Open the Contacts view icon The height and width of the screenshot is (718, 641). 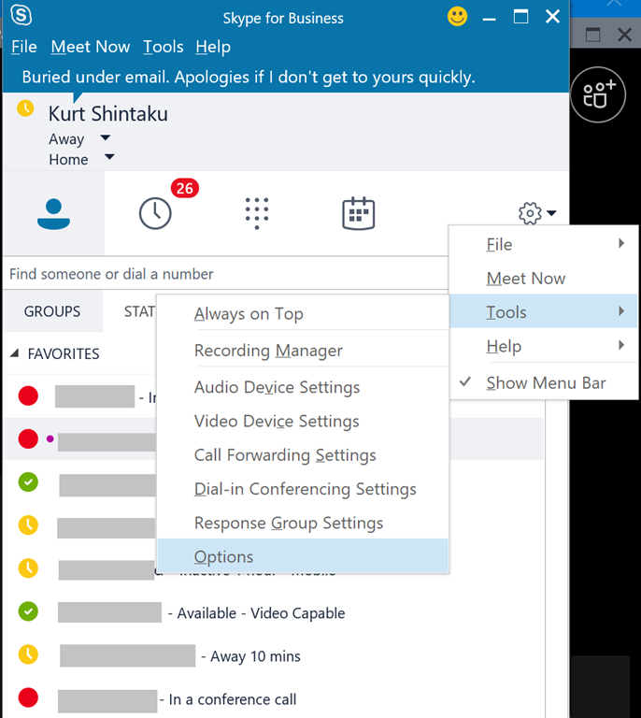coord(53,214)
